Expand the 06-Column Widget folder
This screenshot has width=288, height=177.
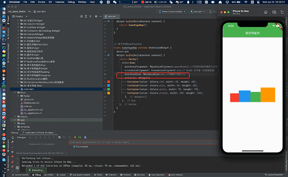18,24
